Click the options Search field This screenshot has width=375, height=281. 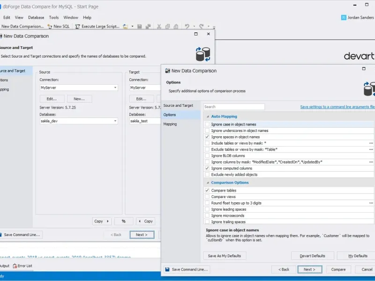(234, 107)
